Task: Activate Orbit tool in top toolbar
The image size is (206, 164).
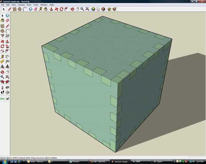Action: pos(72,9)
